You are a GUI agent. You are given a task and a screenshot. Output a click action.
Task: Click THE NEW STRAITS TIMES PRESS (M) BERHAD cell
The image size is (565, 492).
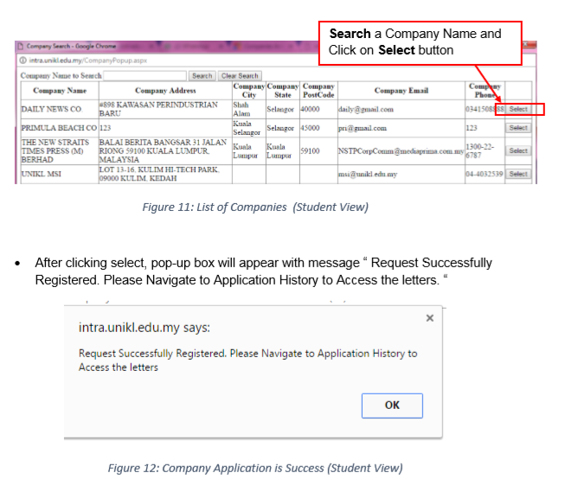tap(60, 151)
